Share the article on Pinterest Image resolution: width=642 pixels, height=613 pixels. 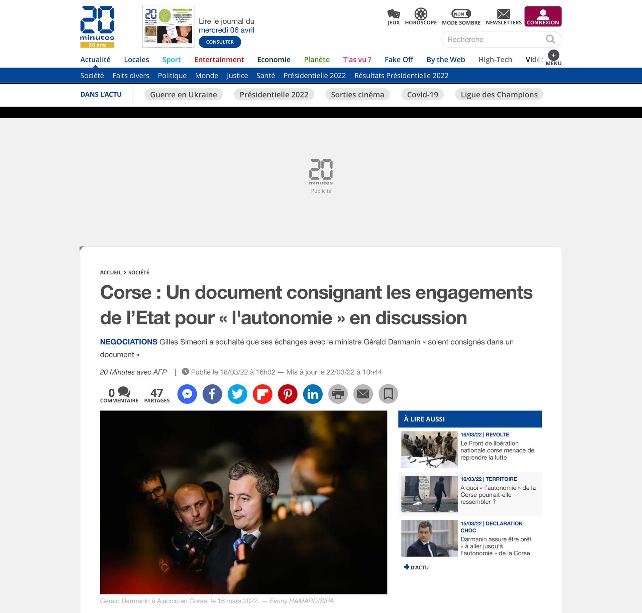288,394
